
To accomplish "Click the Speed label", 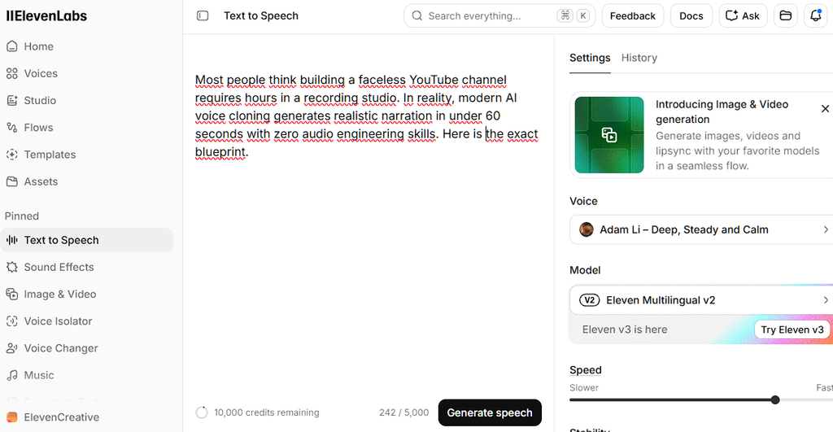I will (586, 370).
